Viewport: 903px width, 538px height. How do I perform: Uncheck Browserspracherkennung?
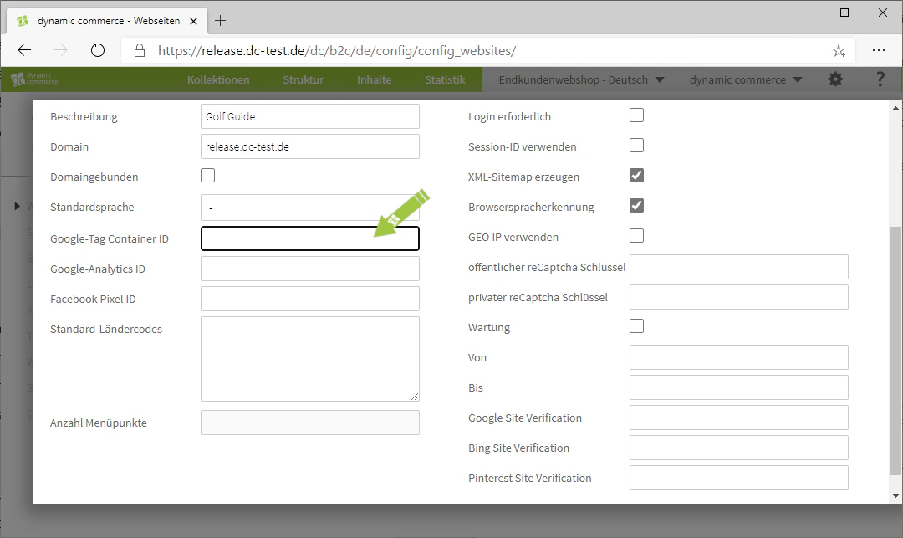[636, 205]
